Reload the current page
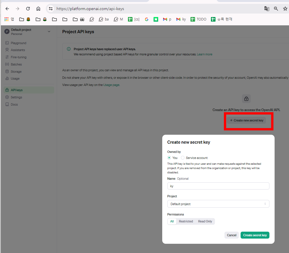Image resolution: width=289 pixels, height=253 pixels. pyautogui.click(x=28, y=9)
